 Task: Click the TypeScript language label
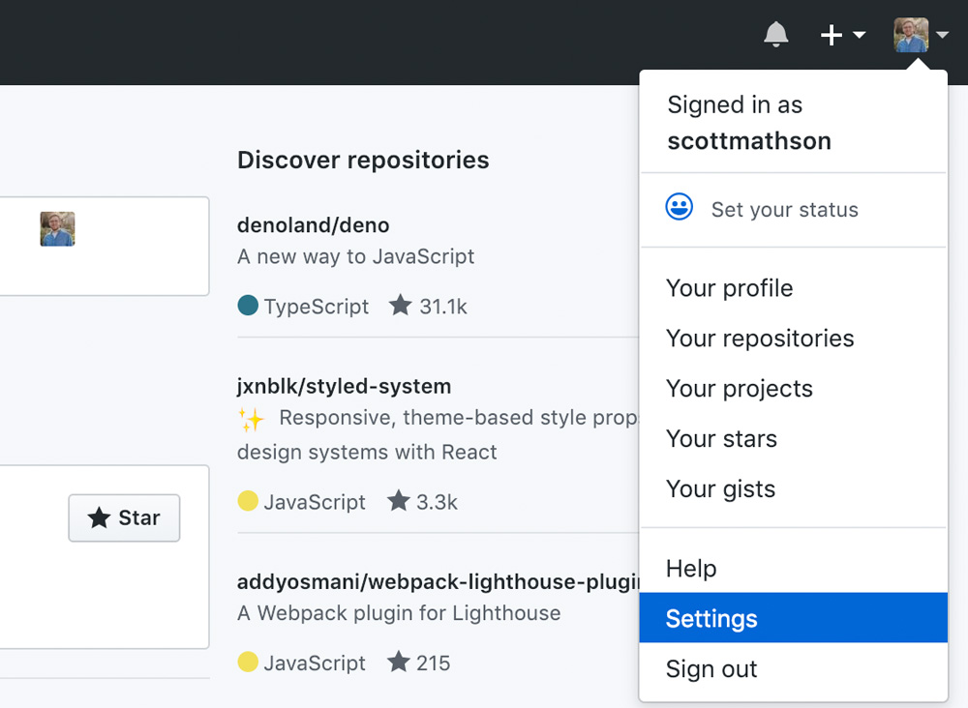point(317,307)
